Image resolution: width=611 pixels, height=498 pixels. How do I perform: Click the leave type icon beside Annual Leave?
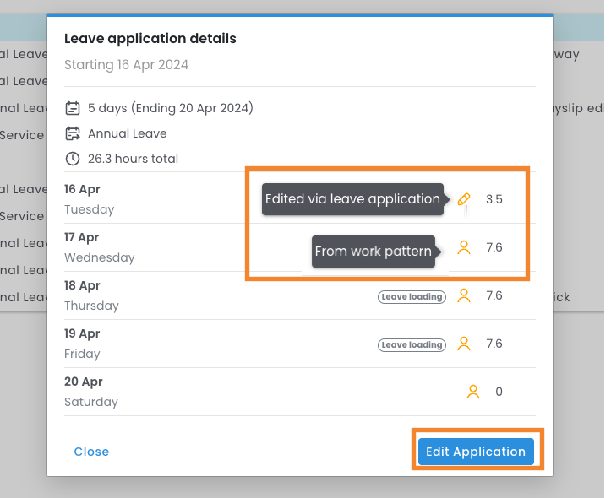[x=73, y=133]
